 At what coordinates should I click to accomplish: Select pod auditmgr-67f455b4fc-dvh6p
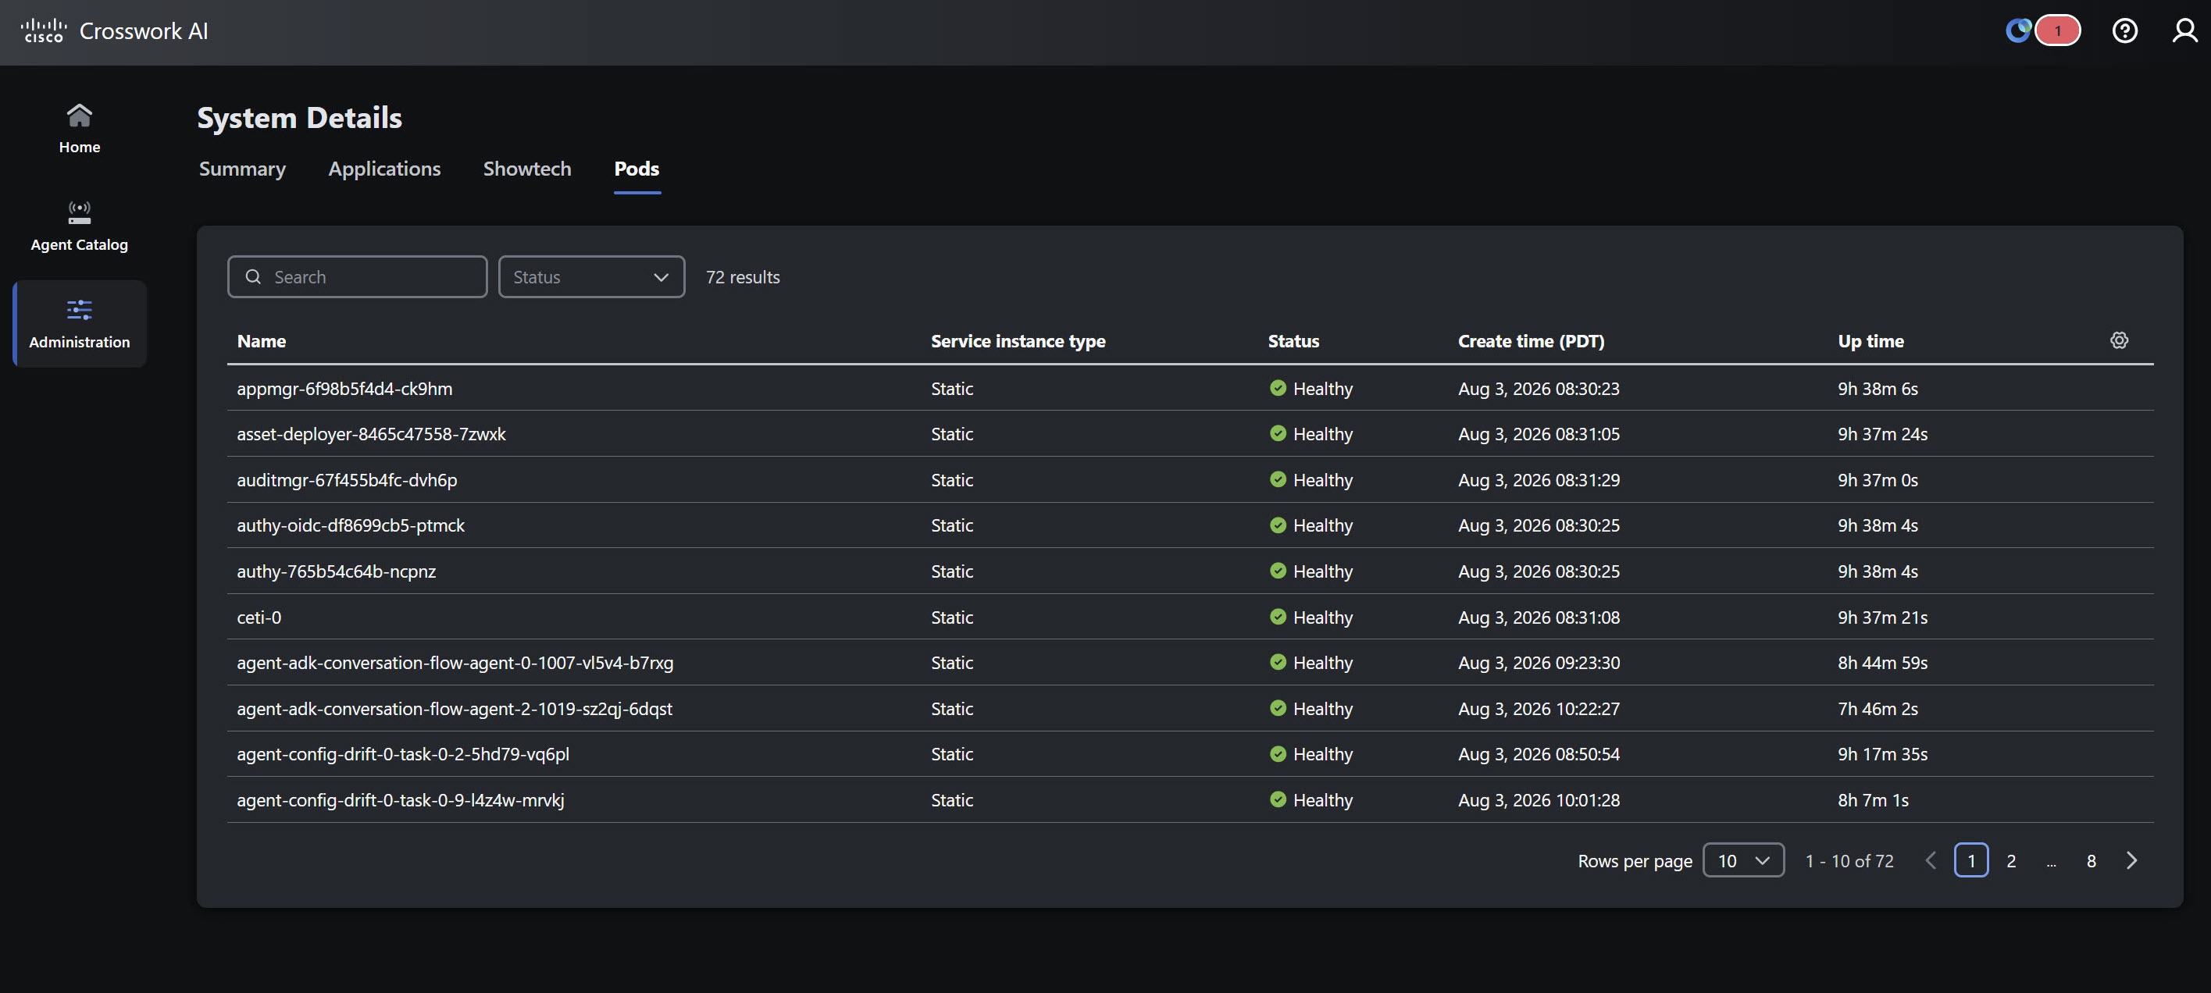coord(347,480)
